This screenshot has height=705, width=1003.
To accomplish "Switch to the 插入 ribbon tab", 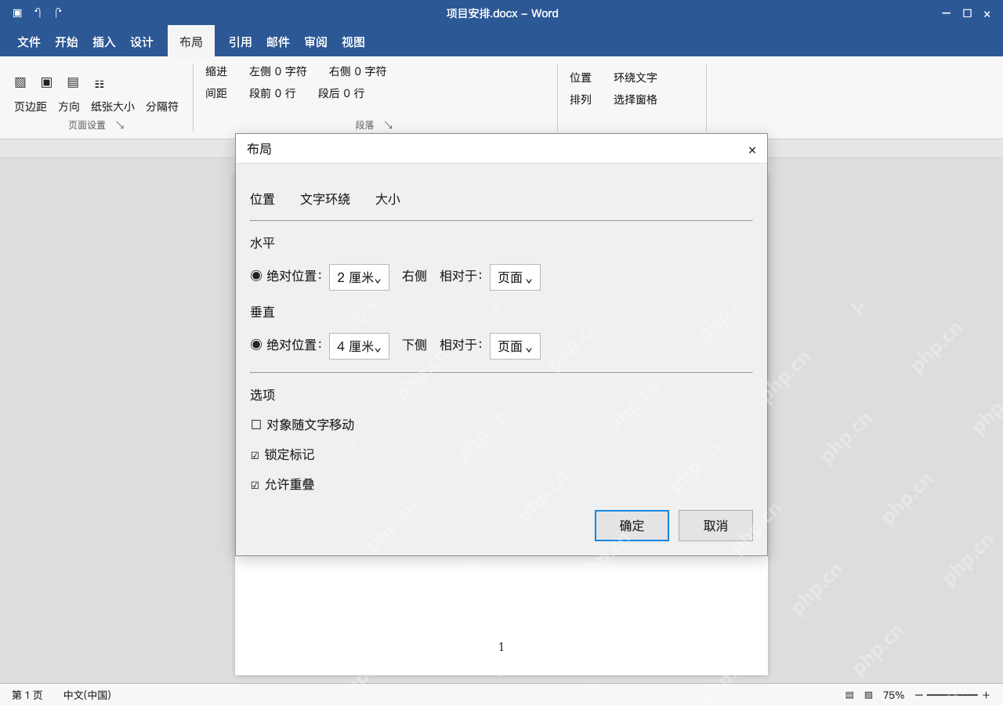I will coord(104,42).
